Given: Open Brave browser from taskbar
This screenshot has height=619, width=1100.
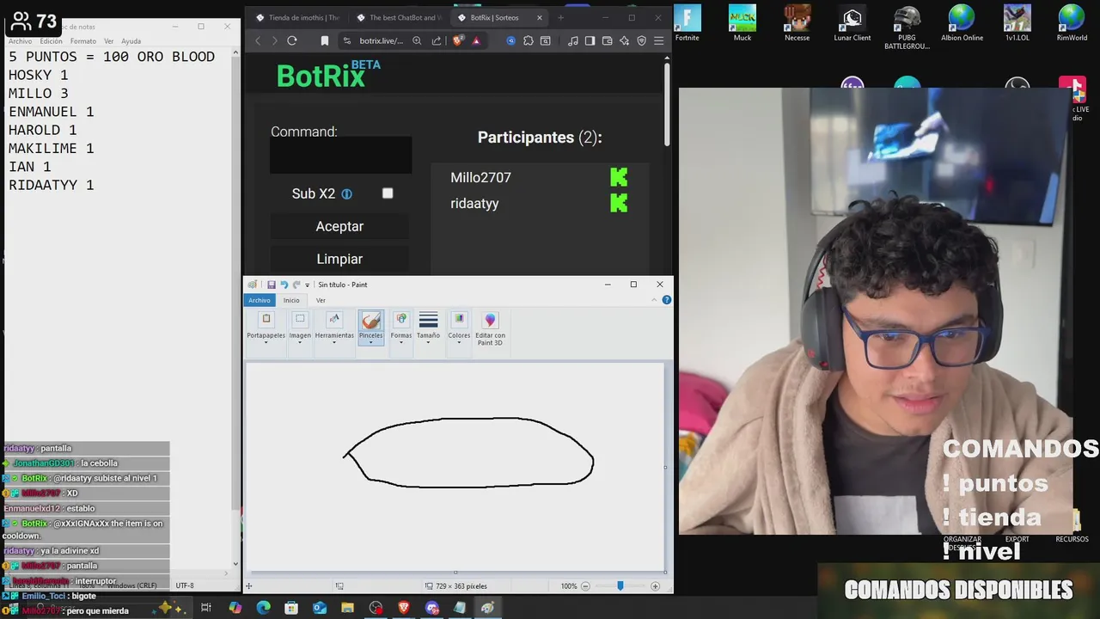Looking at the screenshot, I should tap(404, 608).
